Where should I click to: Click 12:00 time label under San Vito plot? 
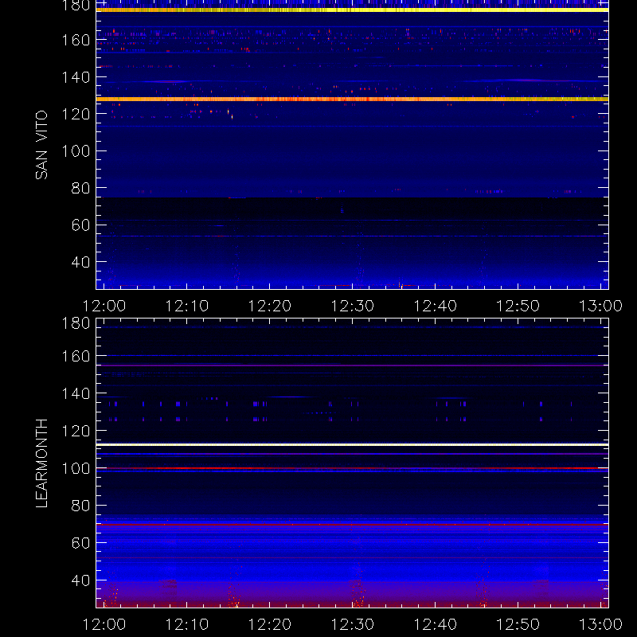(104, 306)
